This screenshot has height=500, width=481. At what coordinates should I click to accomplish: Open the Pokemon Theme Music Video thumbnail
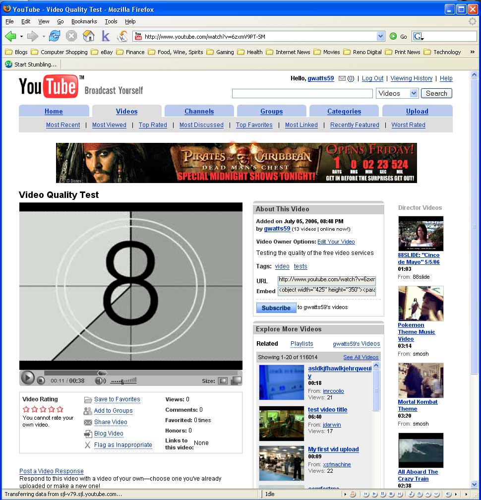click(421, 304)
